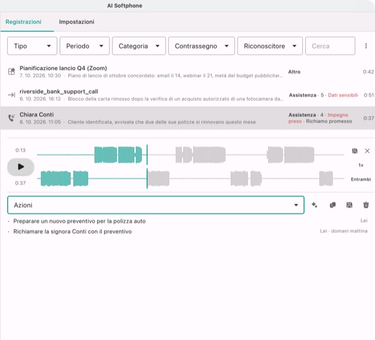Screen dimensions: 375x340
Task: Click the Dati sensibili flag
Action: click(343, 95)
